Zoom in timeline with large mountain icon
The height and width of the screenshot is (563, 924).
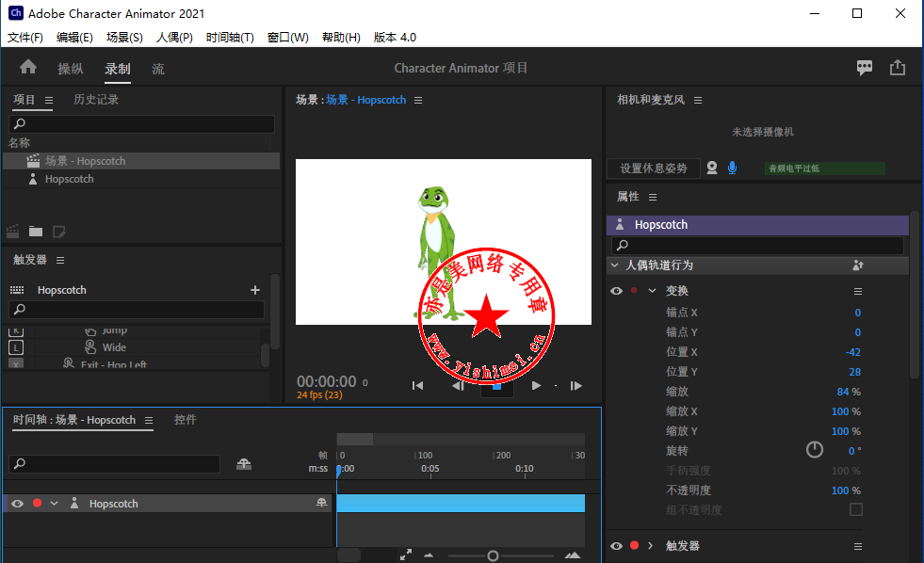tap(572, 555)
